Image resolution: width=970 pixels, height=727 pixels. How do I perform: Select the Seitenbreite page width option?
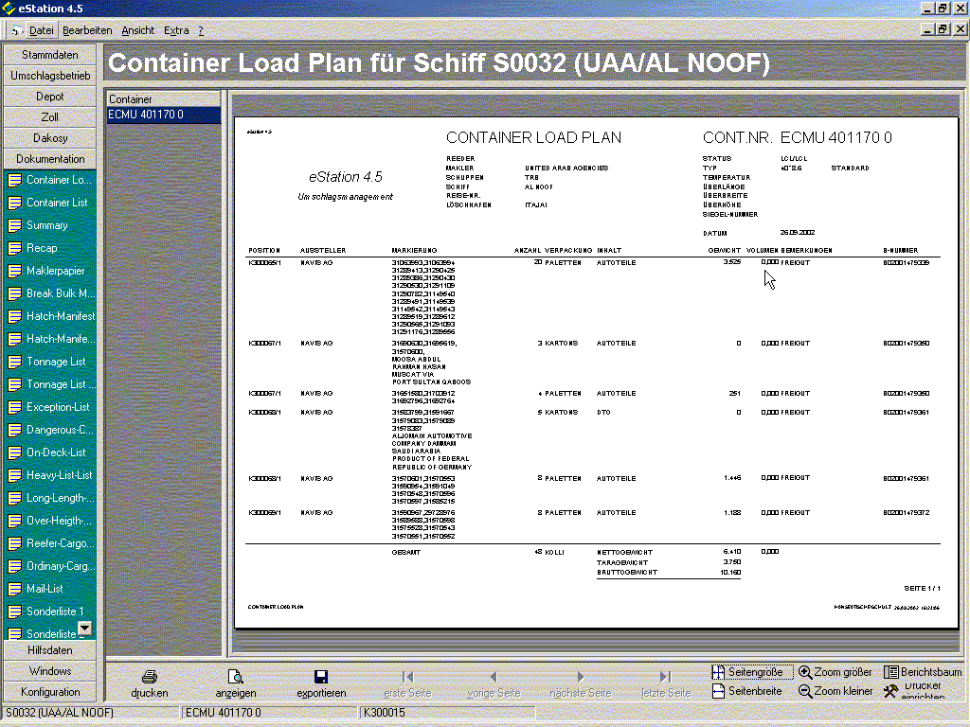click(719, 691)
